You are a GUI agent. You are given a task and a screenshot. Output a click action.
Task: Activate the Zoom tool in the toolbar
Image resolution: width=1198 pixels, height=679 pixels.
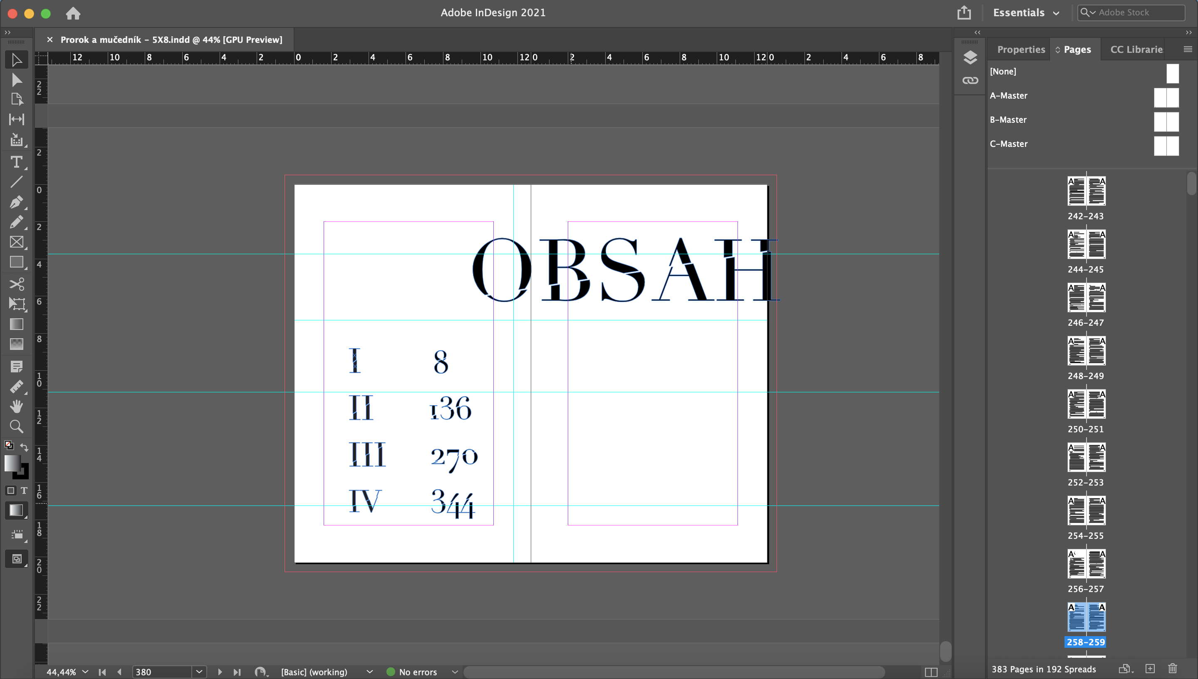click(16, 426)
